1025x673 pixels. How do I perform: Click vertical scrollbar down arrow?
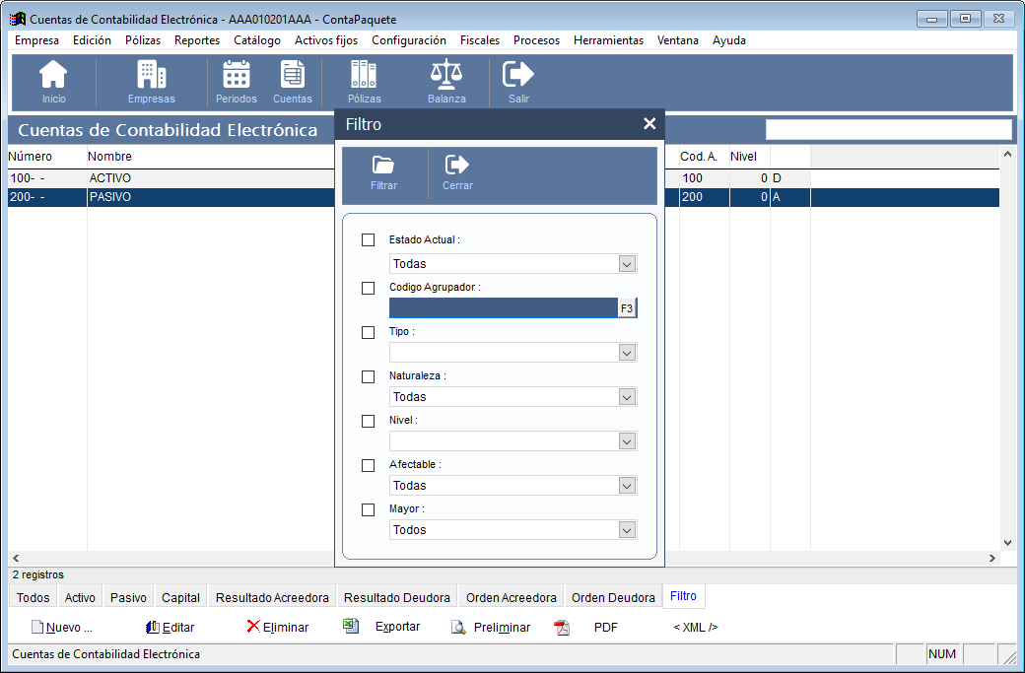1007,543
